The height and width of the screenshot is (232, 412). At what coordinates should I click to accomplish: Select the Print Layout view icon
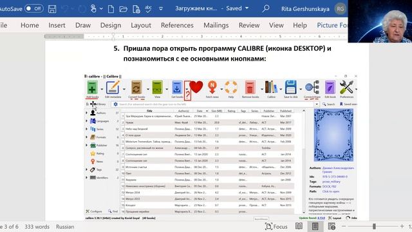point(315,226)
